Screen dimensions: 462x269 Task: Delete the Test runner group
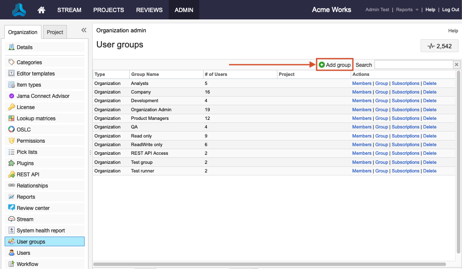(429, 171)
